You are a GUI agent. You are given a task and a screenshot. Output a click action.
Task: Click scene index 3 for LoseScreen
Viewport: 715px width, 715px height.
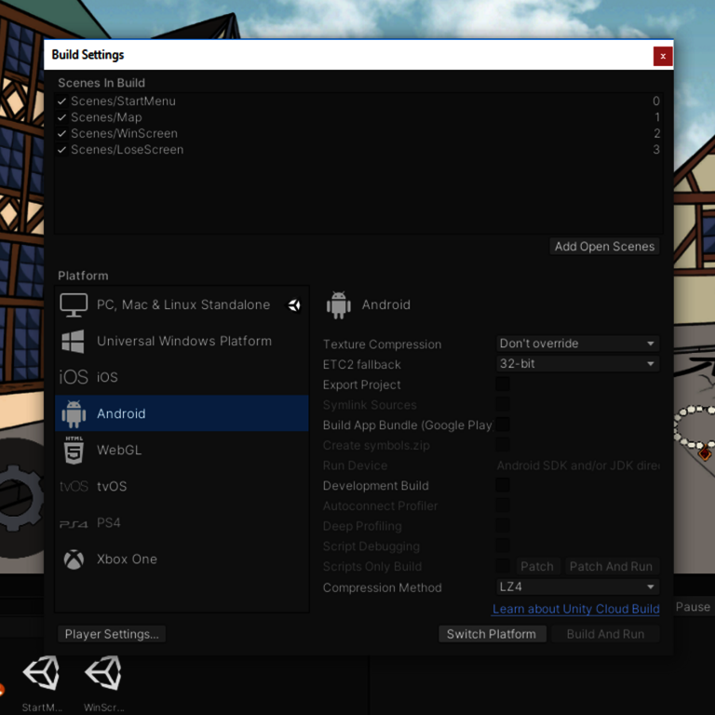656,150
